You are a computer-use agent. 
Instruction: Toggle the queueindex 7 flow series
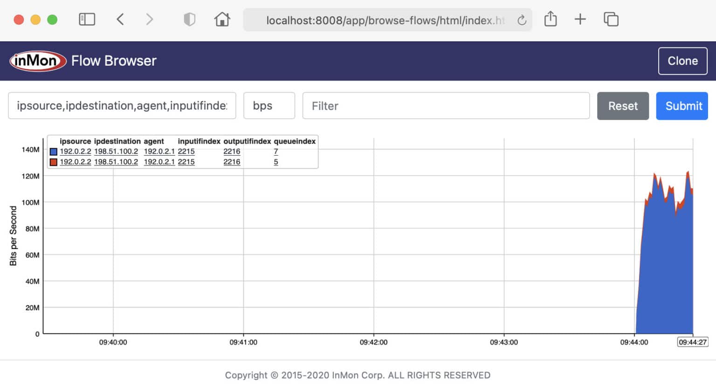(275, 151)
